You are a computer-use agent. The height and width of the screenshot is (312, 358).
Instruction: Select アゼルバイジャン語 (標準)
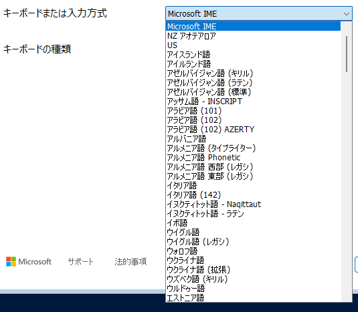(x=253, y=92)
